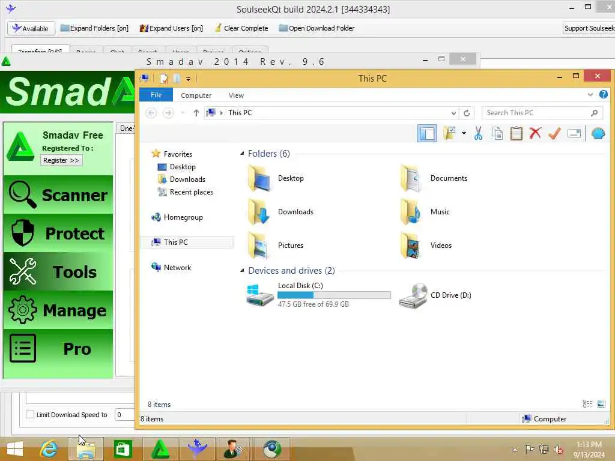The image size is (615, 461).
Task: Toggle Expand Folders [on] in Soulseek
Action: click(x=94, y=28)
